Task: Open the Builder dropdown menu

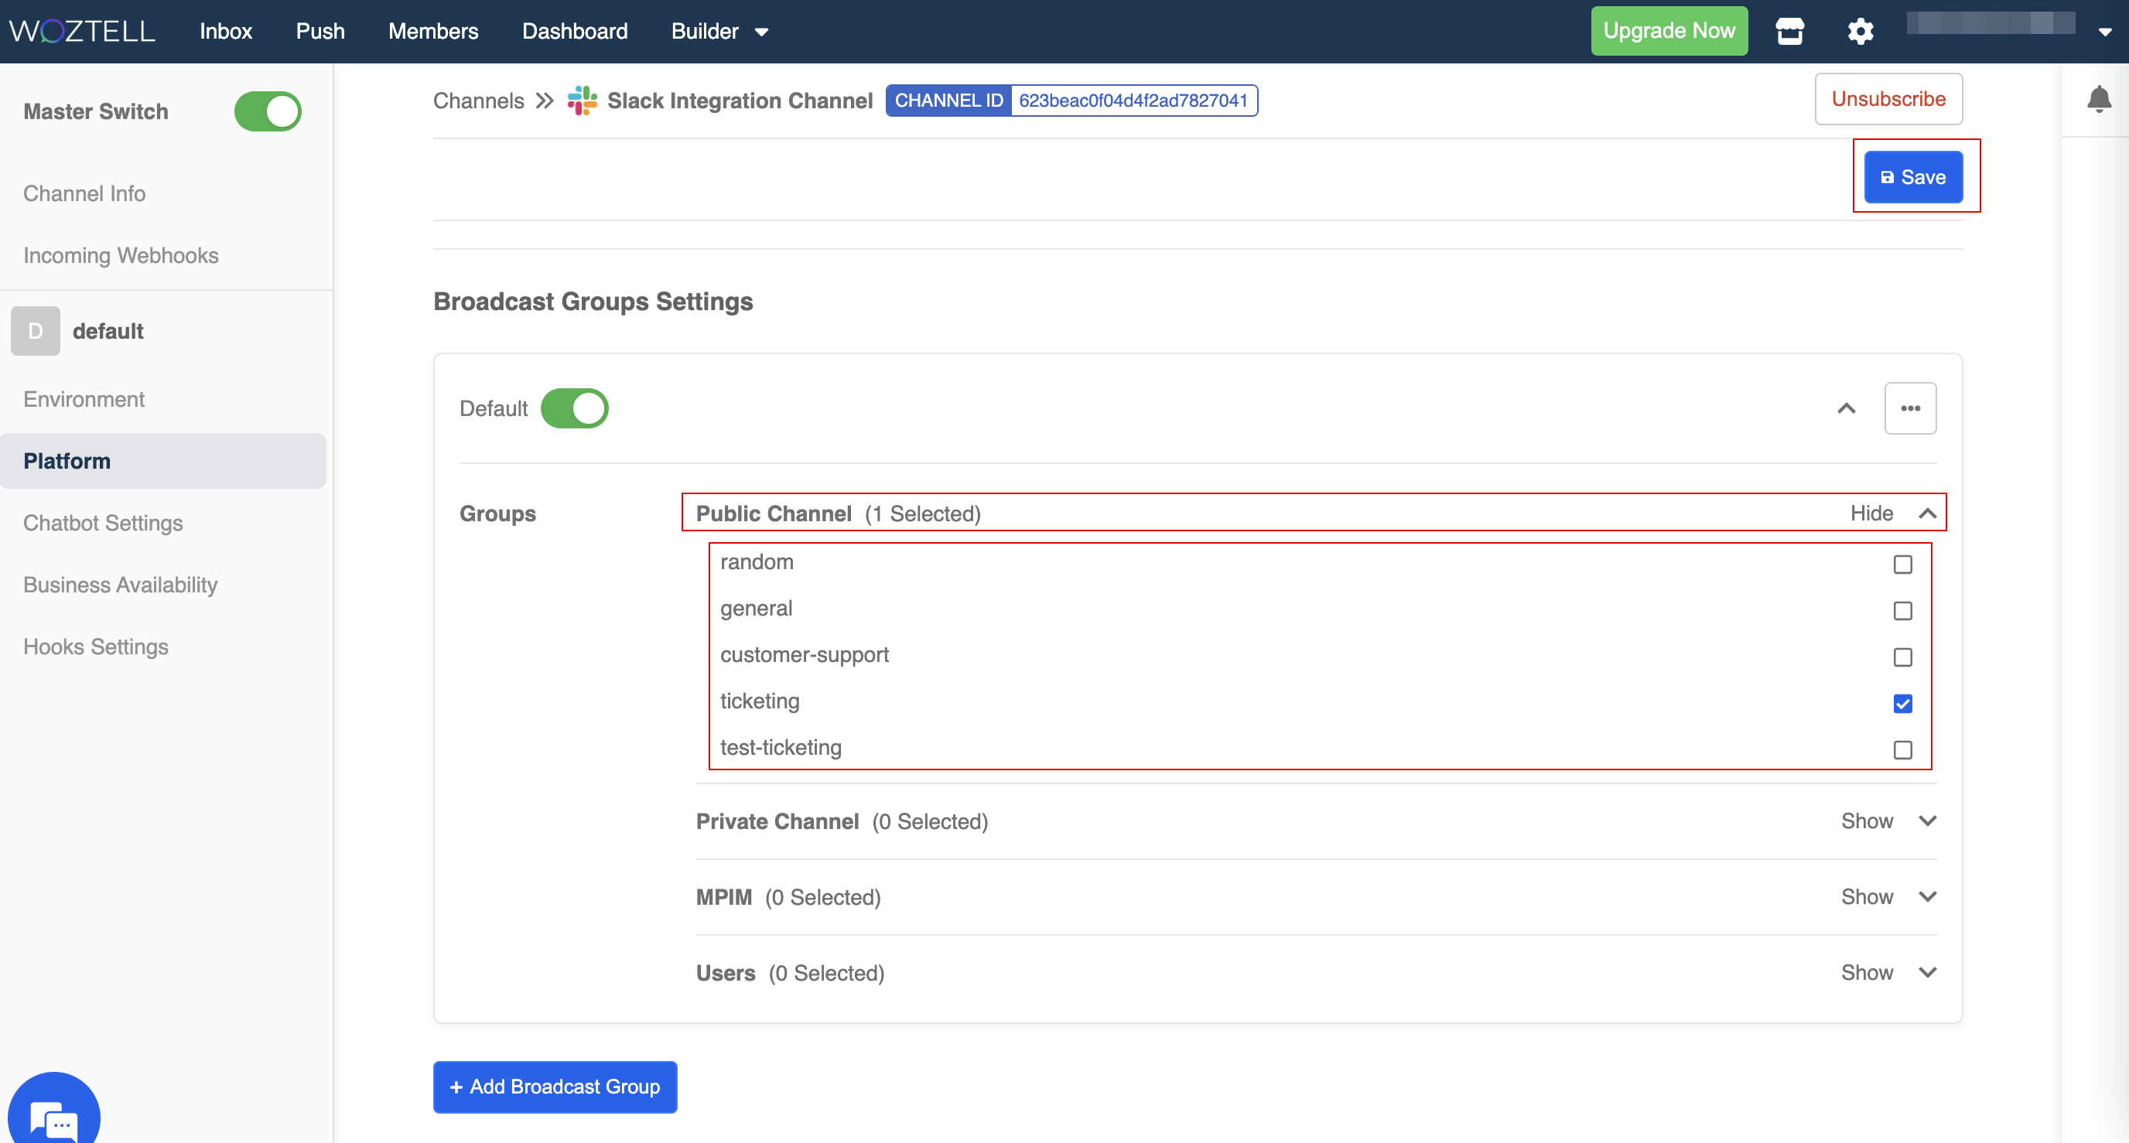Action: point(719,32)
